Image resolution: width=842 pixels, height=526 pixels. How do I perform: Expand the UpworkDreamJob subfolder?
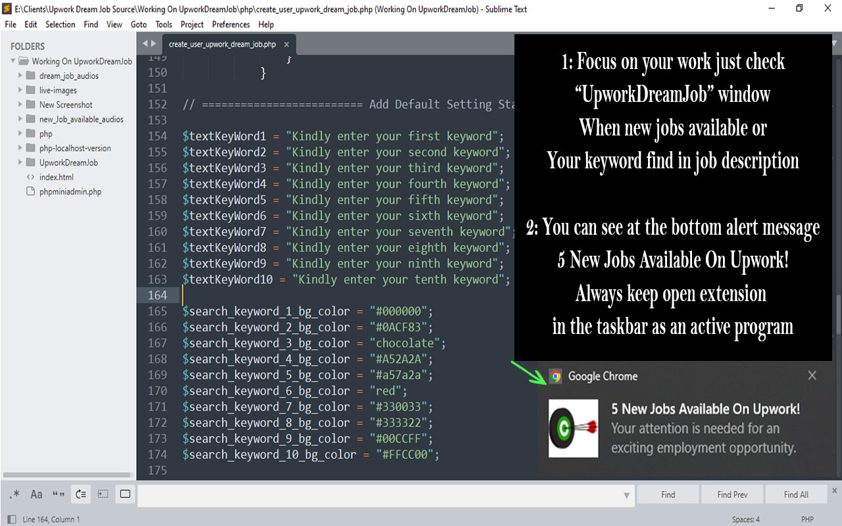20,162
